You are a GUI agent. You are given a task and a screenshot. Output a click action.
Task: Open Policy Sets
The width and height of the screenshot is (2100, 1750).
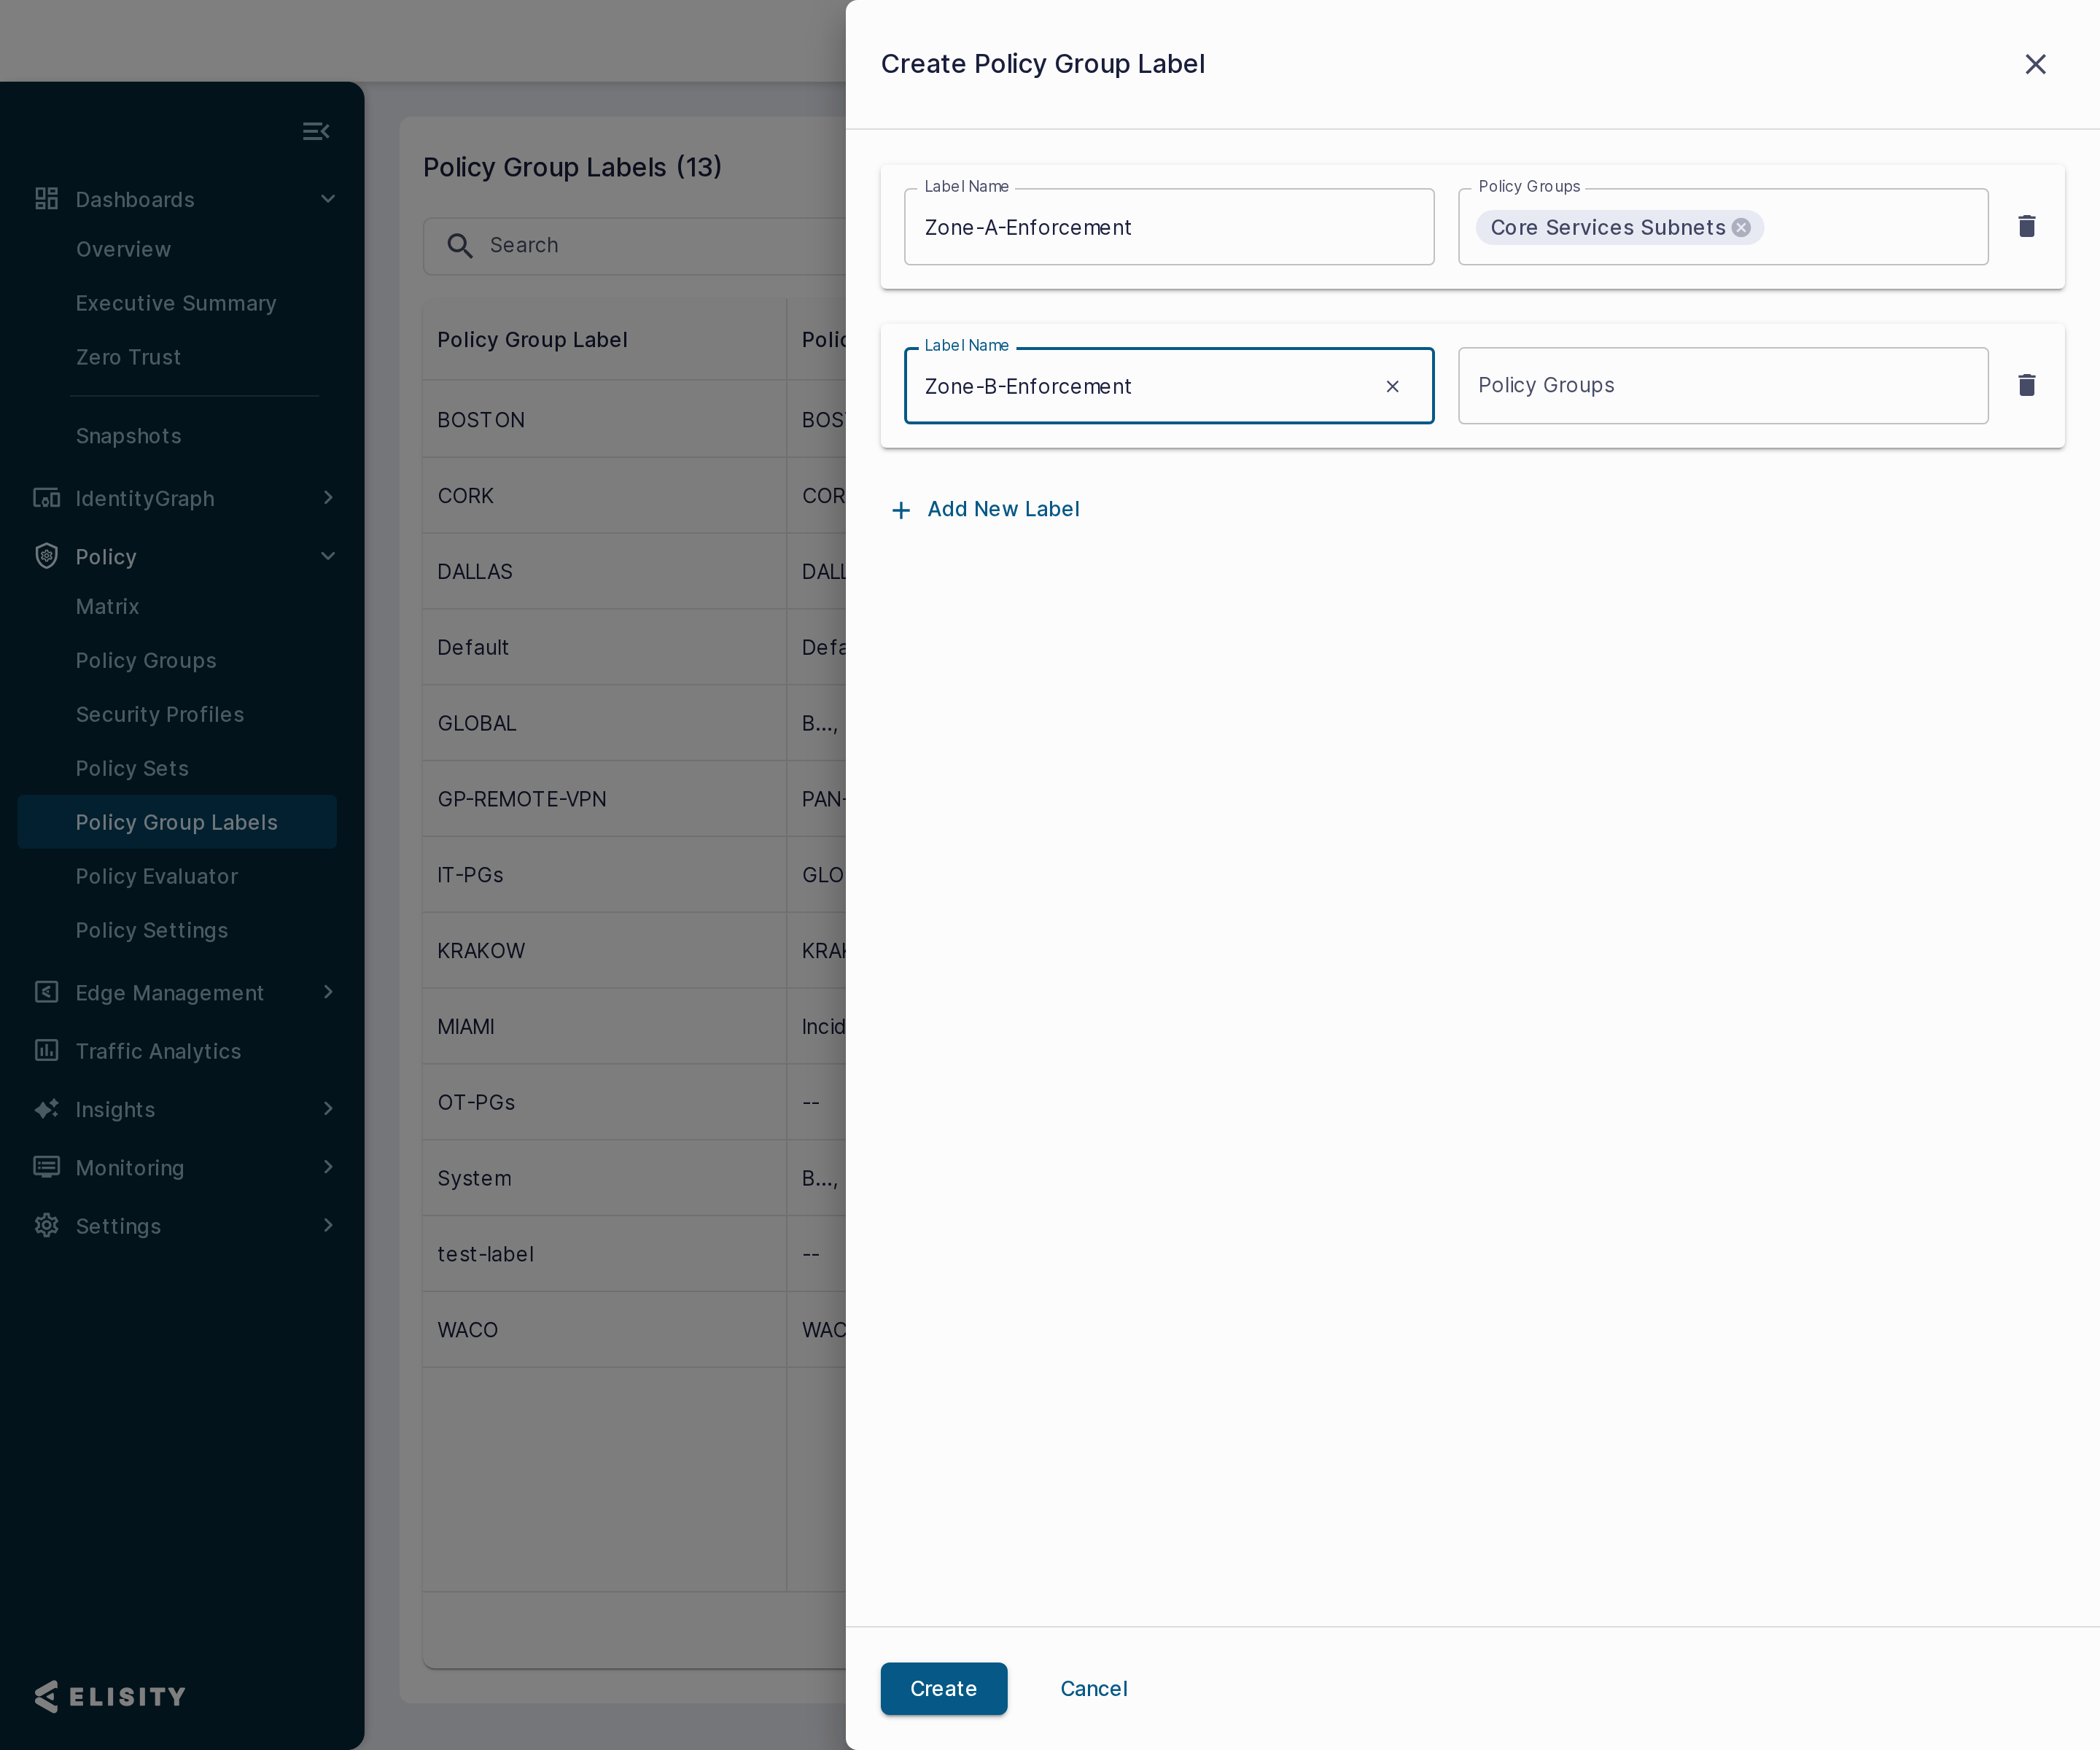(x=132, y=769)
